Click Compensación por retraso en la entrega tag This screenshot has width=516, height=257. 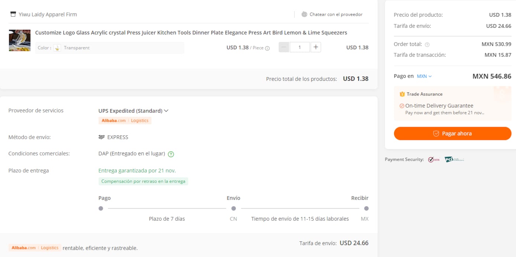[x=143, y=181]
